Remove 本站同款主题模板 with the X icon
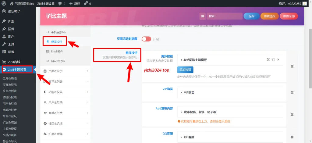 pos(278,59)
